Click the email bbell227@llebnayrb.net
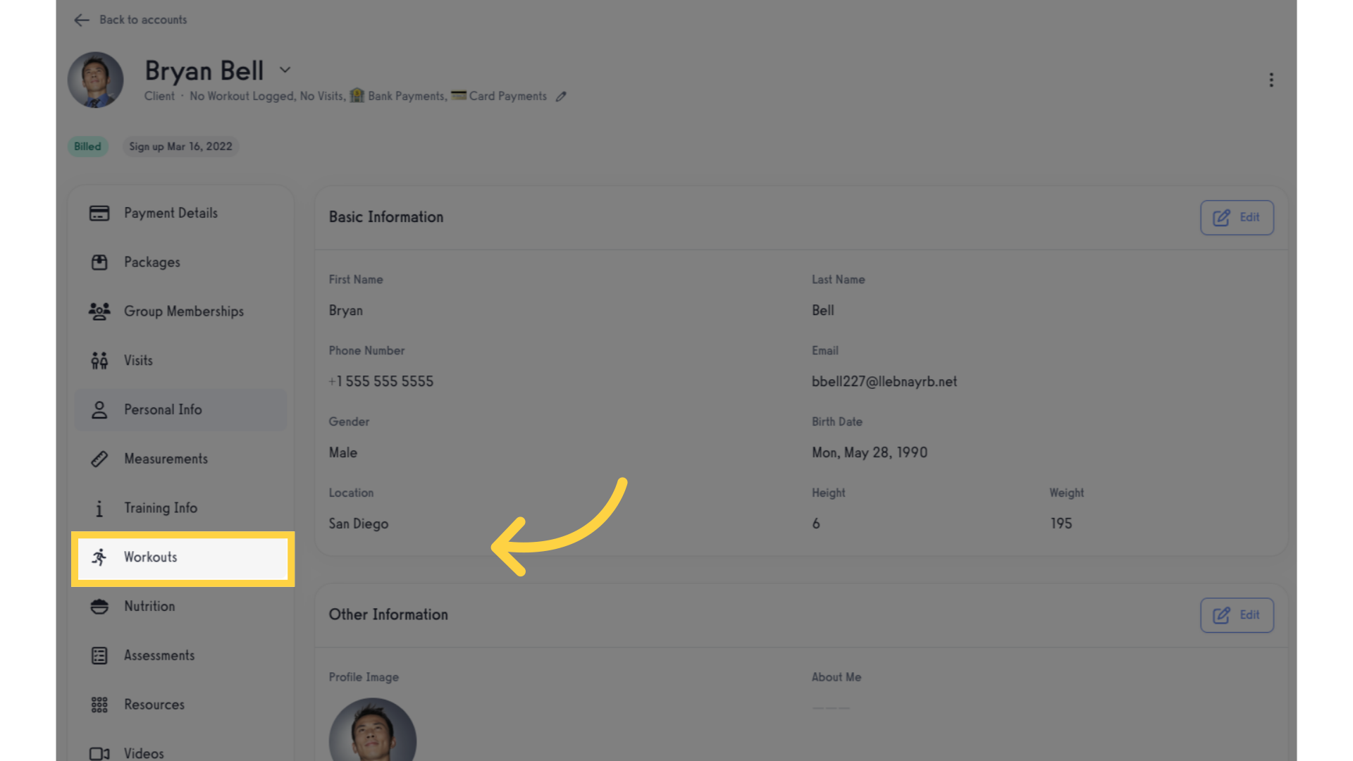Viewport: 1353px width, 761px height. point(884,382)
